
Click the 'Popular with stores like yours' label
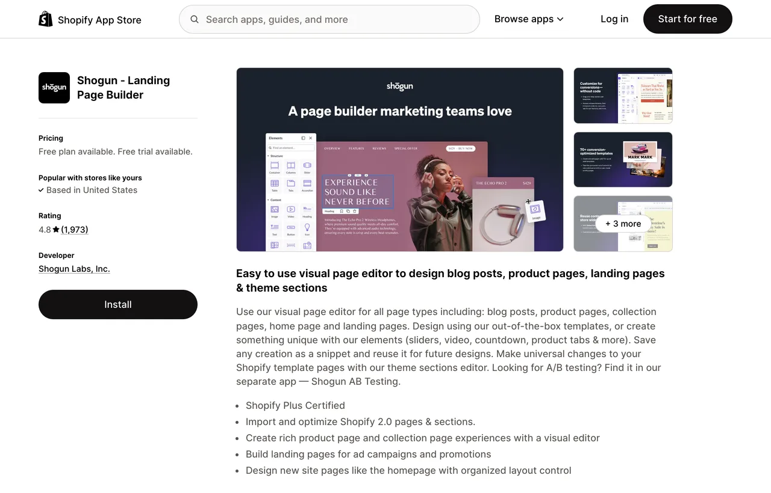point(90,178)
